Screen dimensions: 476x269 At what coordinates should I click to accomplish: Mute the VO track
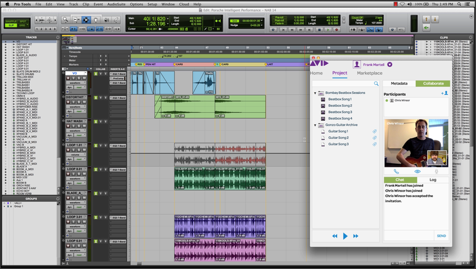coord(84,78)
